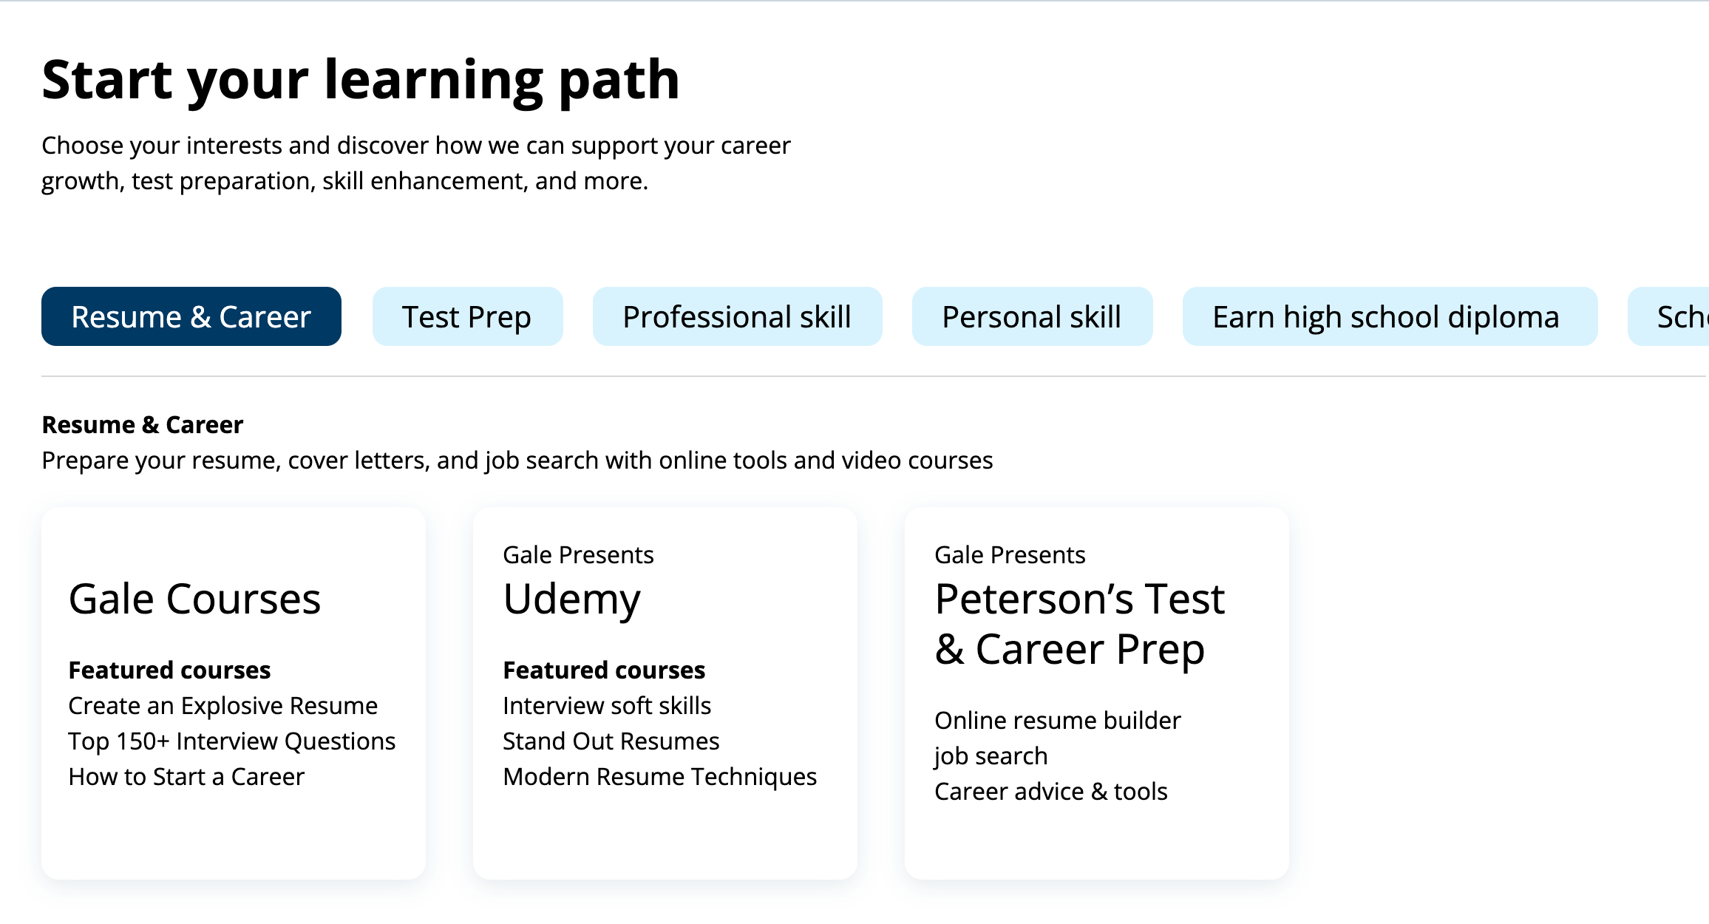Image resolution: width=1709 pixels, height=924 pixels.
Task: Click the Choose your interests intro paragraph
Action: click(416, 163)
